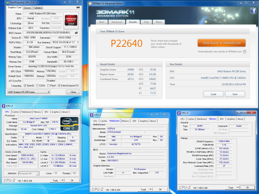Click the Graphics Score 24389 value
Image resolution: width=259 pixels, height=194 pixels.
click(x=131, y=70)
